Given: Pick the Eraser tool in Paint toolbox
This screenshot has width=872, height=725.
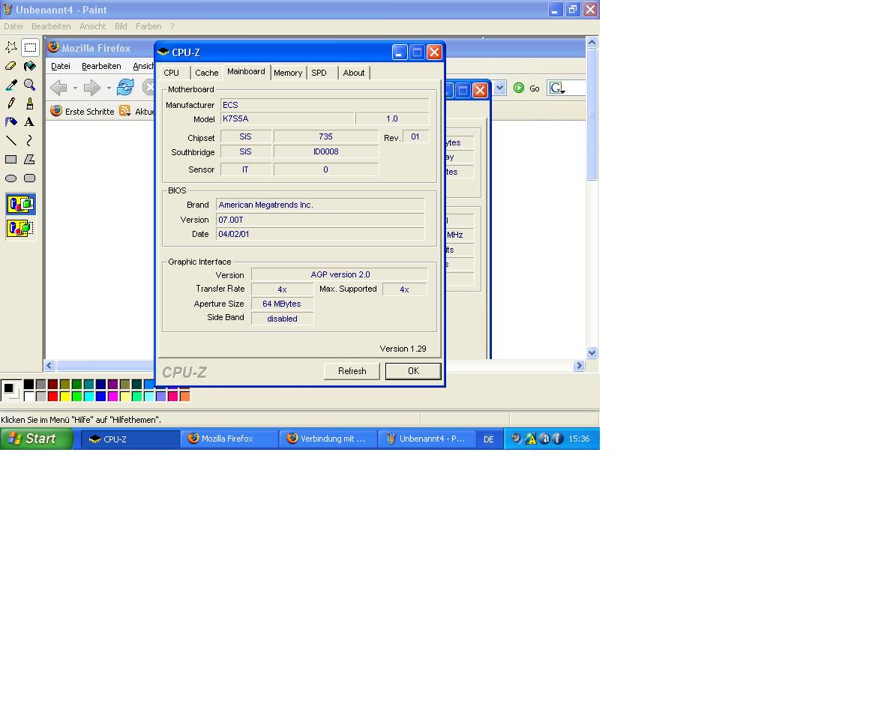Looking at the screenshot, I should pos(11,66).
